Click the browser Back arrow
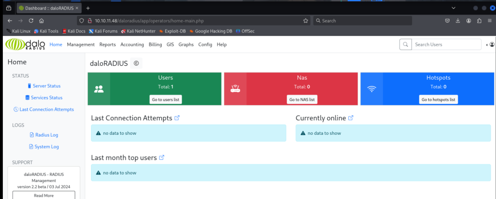 pyautogui.click(x=10, y=21)
